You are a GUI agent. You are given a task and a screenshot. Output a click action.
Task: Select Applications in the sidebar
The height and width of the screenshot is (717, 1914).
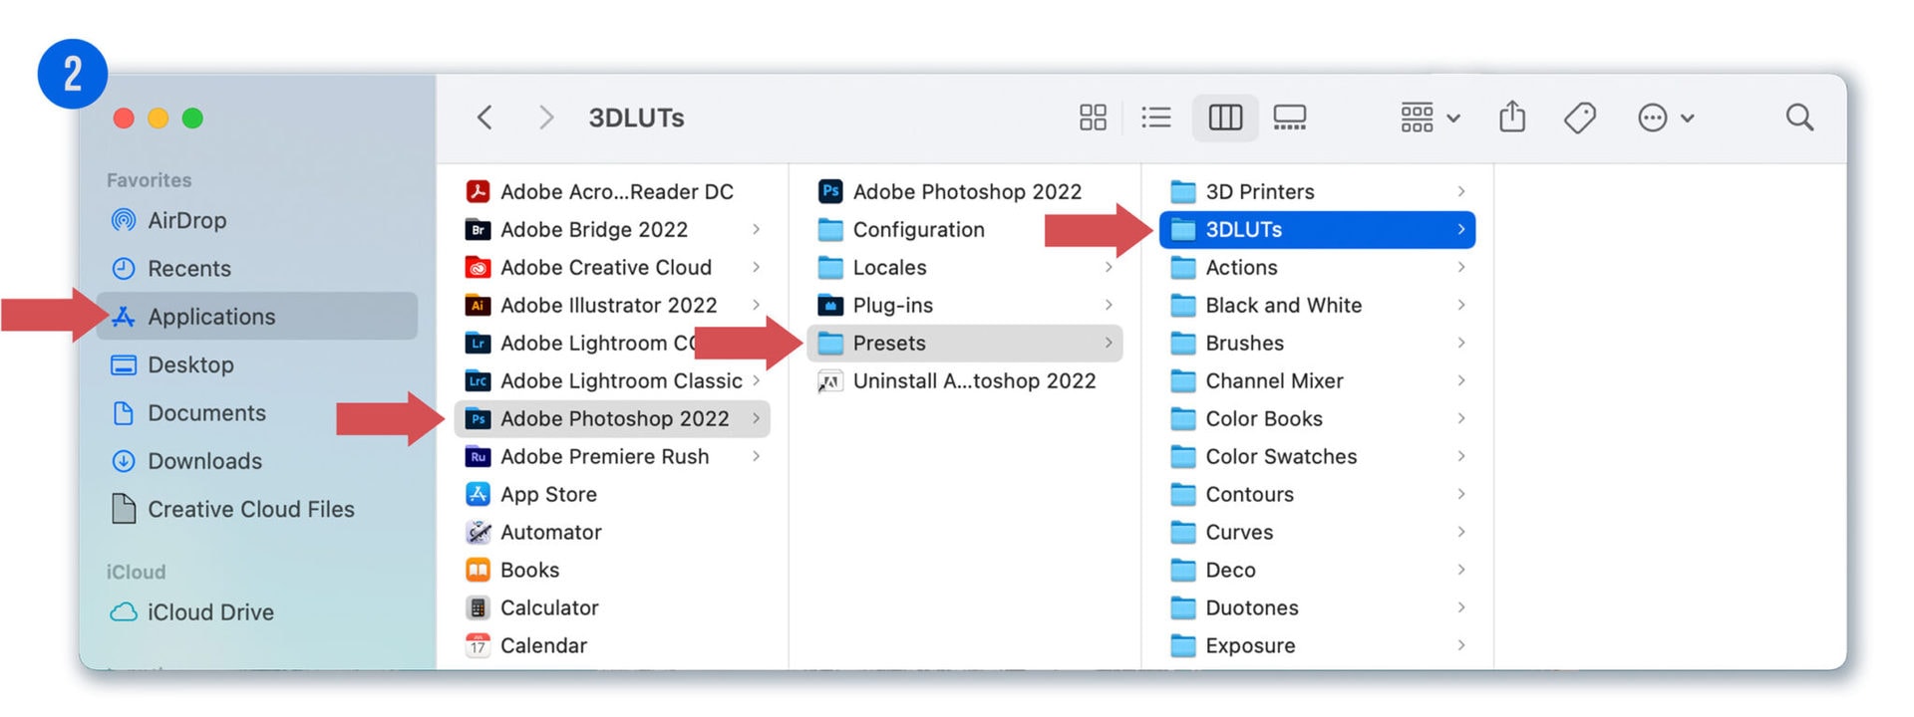point(211,317)
